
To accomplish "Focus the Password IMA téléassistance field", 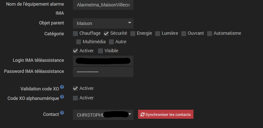I will tap(103, 72).
